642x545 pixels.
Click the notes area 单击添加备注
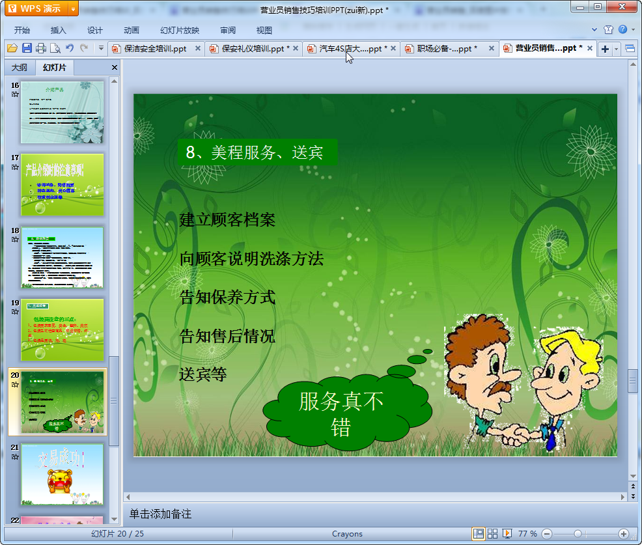[x=160, y=514]
